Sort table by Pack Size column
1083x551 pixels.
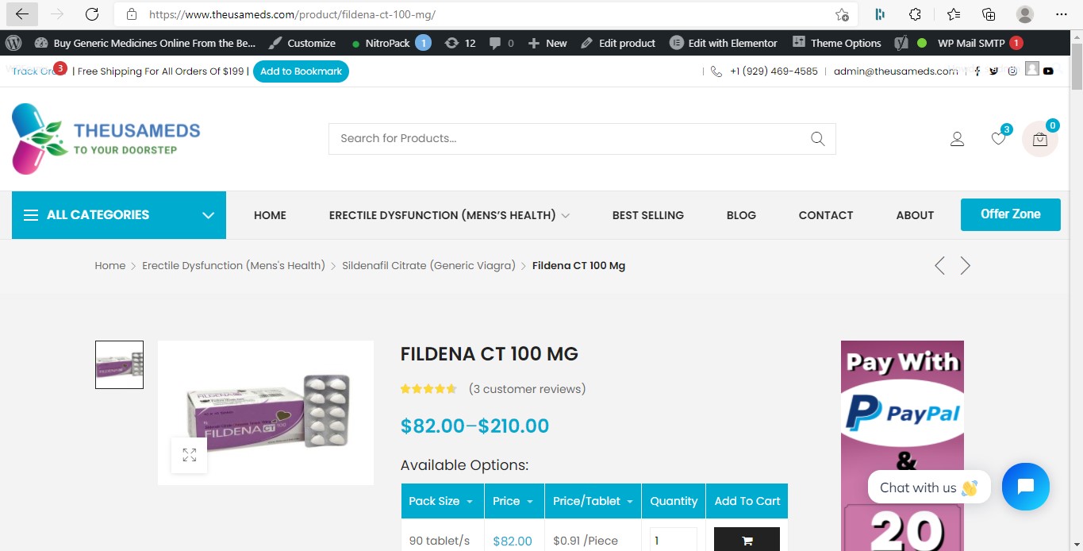(x=441, y=501)
